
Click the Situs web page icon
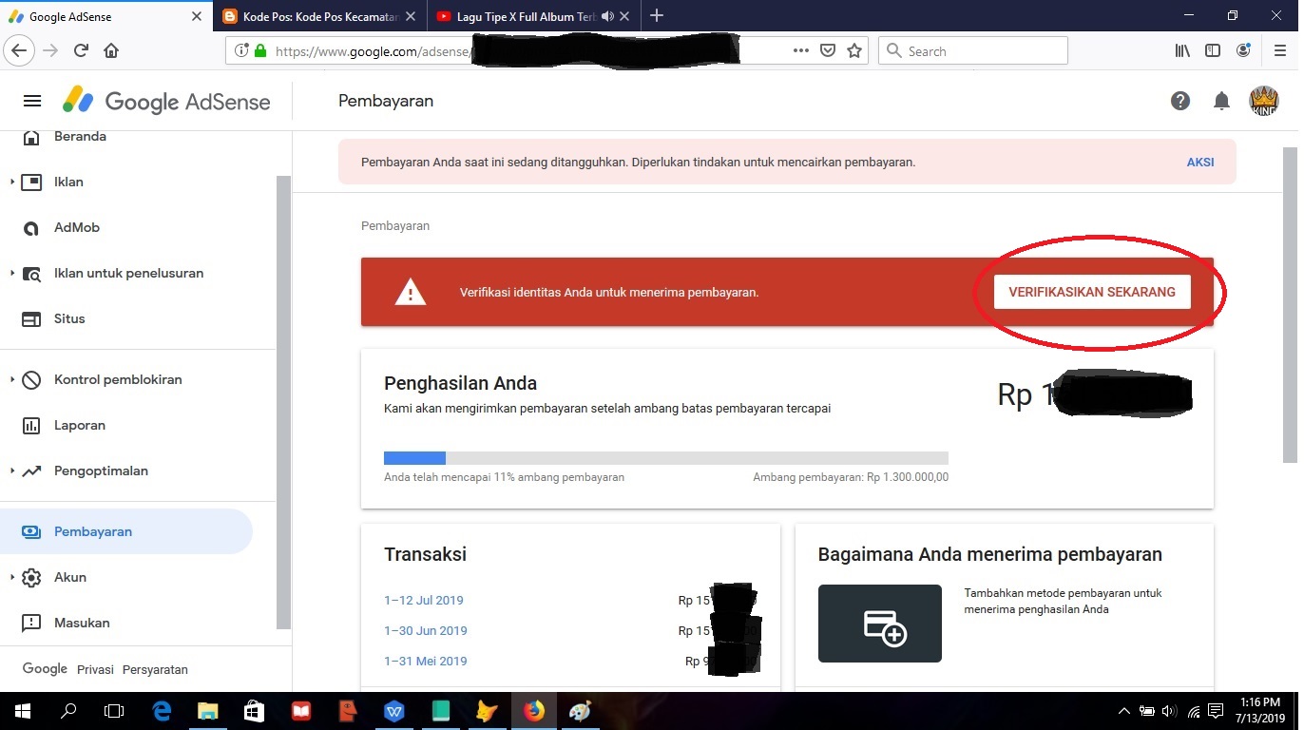(x=31, y=319)
